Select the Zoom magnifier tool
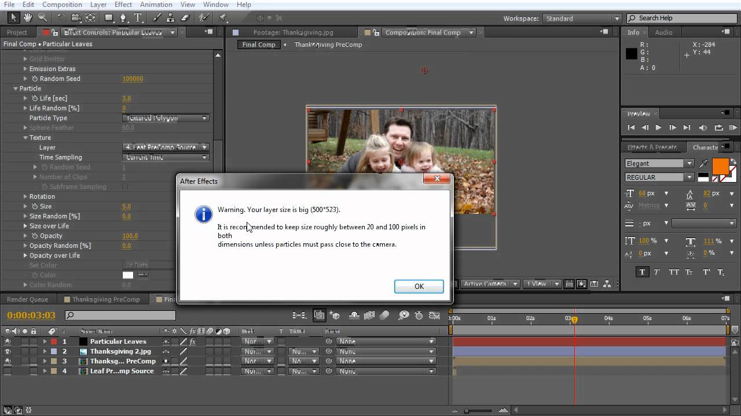This screenshot has height=416, width=741. pyautogui.click(x=42, y=18)
